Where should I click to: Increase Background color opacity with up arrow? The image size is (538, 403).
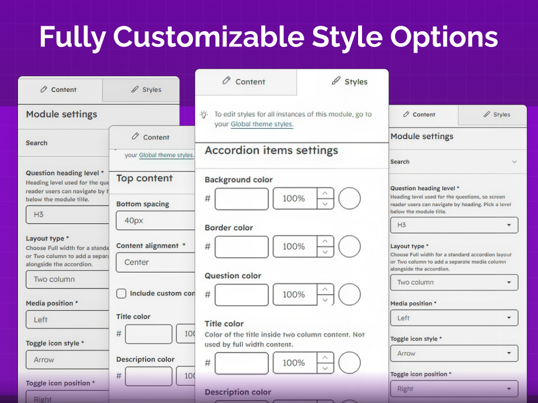(x=325, y=193)
